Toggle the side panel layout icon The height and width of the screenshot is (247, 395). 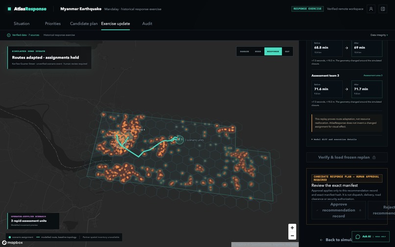coord(383,9)
